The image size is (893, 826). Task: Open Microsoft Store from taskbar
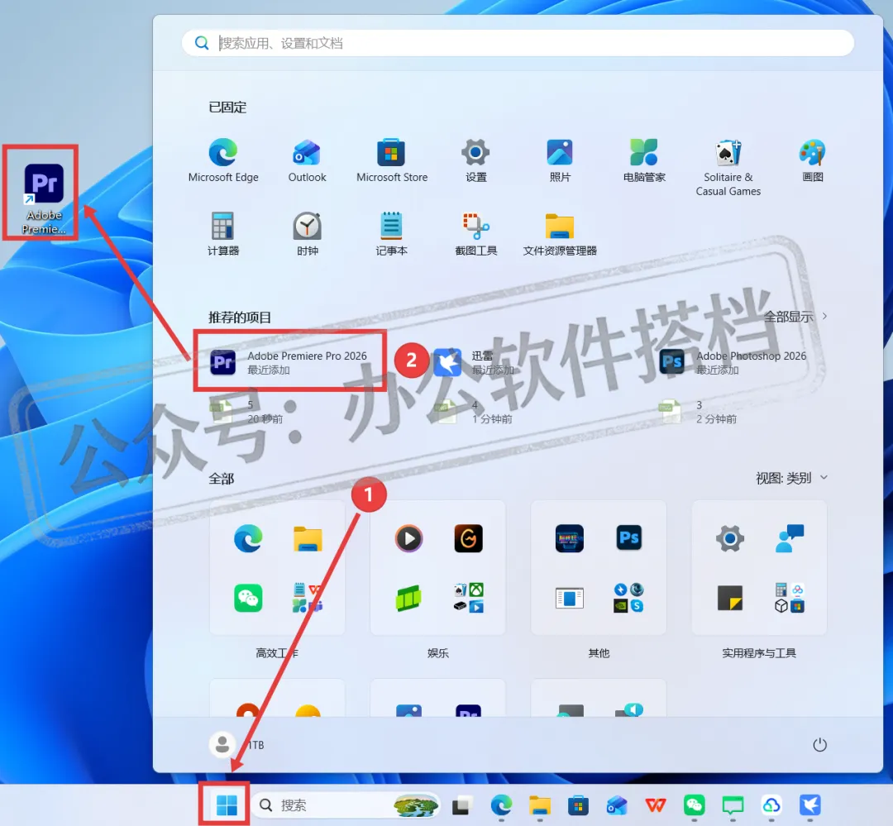pos(578,805)
